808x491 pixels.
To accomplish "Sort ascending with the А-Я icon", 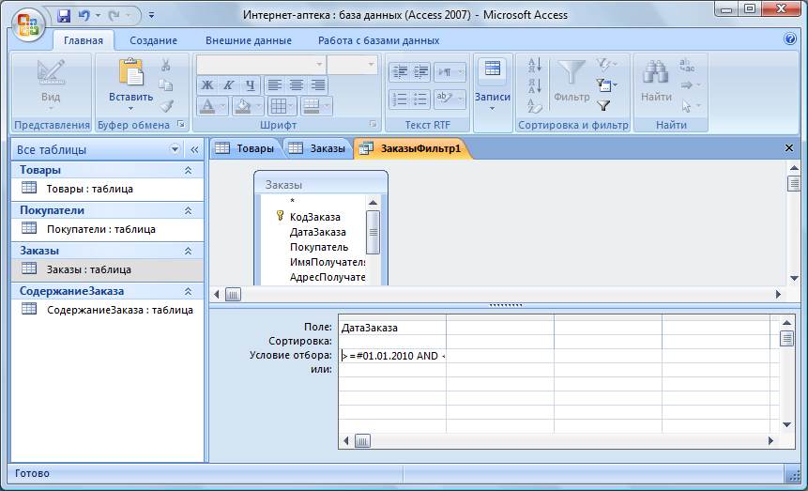I will coord(535,65).
